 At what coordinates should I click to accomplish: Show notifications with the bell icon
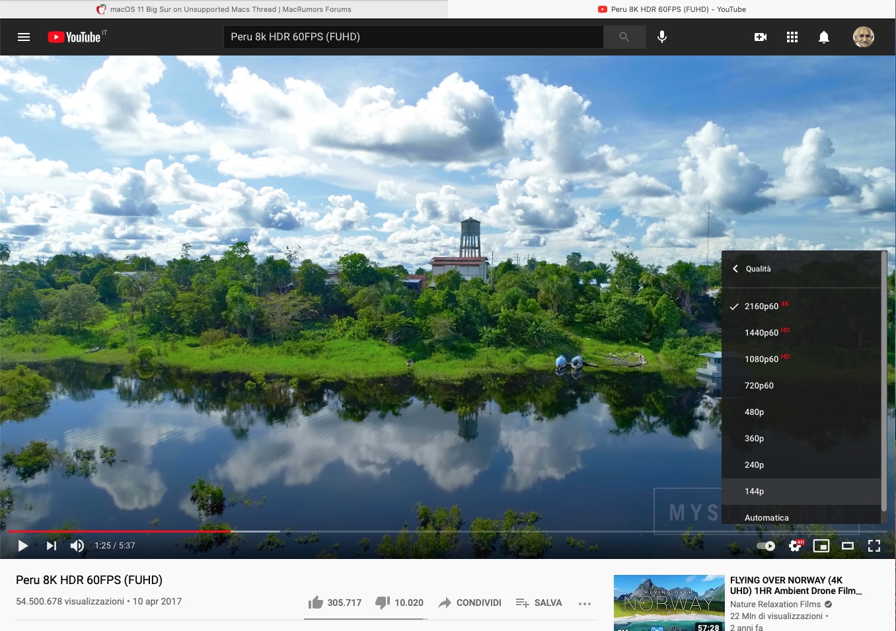(x=824, y=37)
